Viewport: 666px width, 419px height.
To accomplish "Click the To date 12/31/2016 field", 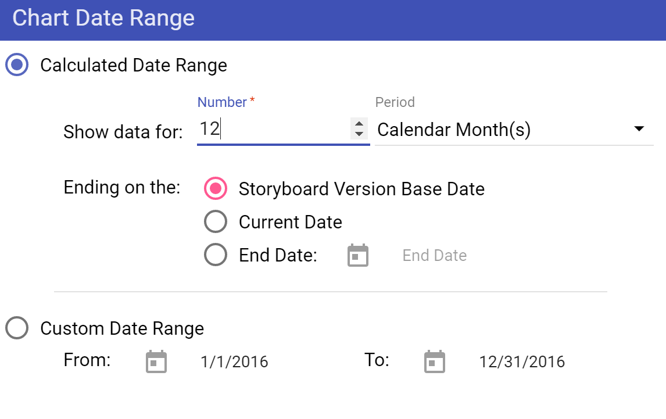I will [521, 362].
